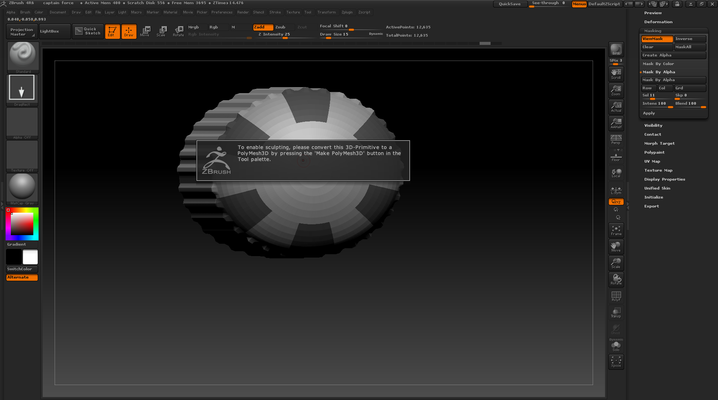The width and height of the screenshot is (718, 400).
Task: Expand the UV Map subpalette
Action: 652,161
